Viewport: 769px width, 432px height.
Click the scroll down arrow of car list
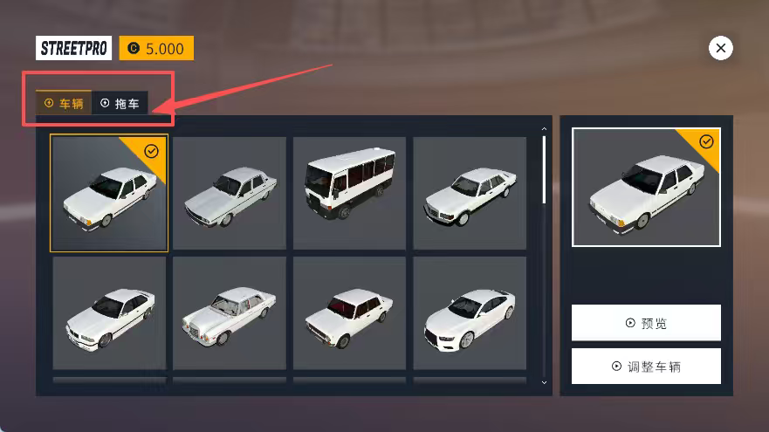pos(544,382)
